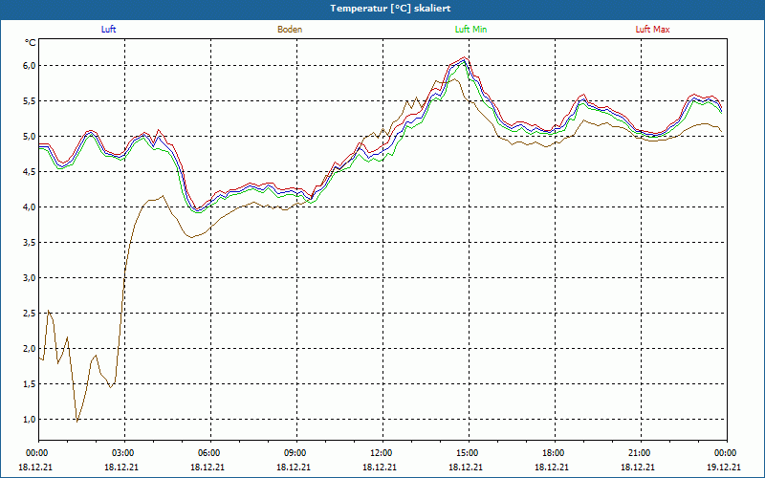This screenshot has height=478, width=765.
Task: Click the 18:00 time label
Action: click(554, 453)
